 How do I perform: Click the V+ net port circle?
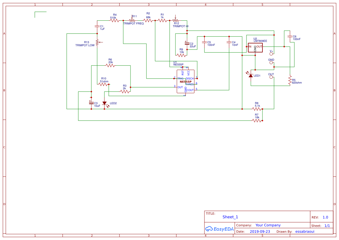271,53
